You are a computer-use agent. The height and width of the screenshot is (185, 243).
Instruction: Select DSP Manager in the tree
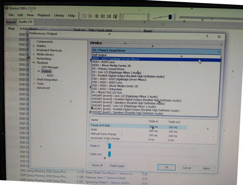pos(50,67)
